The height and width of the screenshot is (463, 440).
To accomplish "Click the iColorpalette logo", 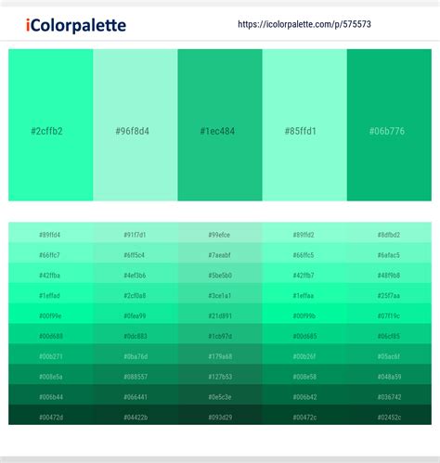I will click(x=76, y=25).
